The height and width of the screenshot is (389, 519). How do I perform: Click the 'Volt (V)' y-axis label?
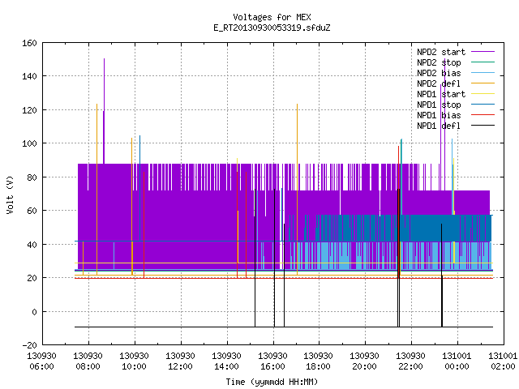[x=11, y=195]
